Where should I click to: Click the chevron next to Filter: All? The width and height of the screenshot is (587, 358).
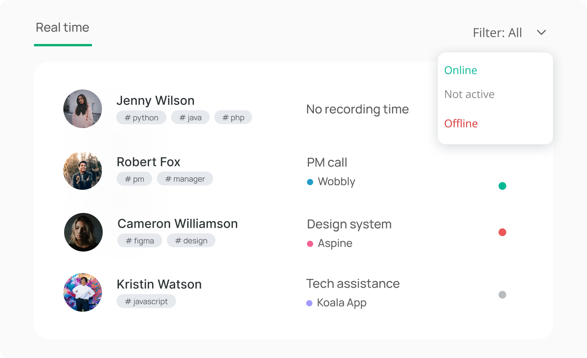(x=541, y=33)
